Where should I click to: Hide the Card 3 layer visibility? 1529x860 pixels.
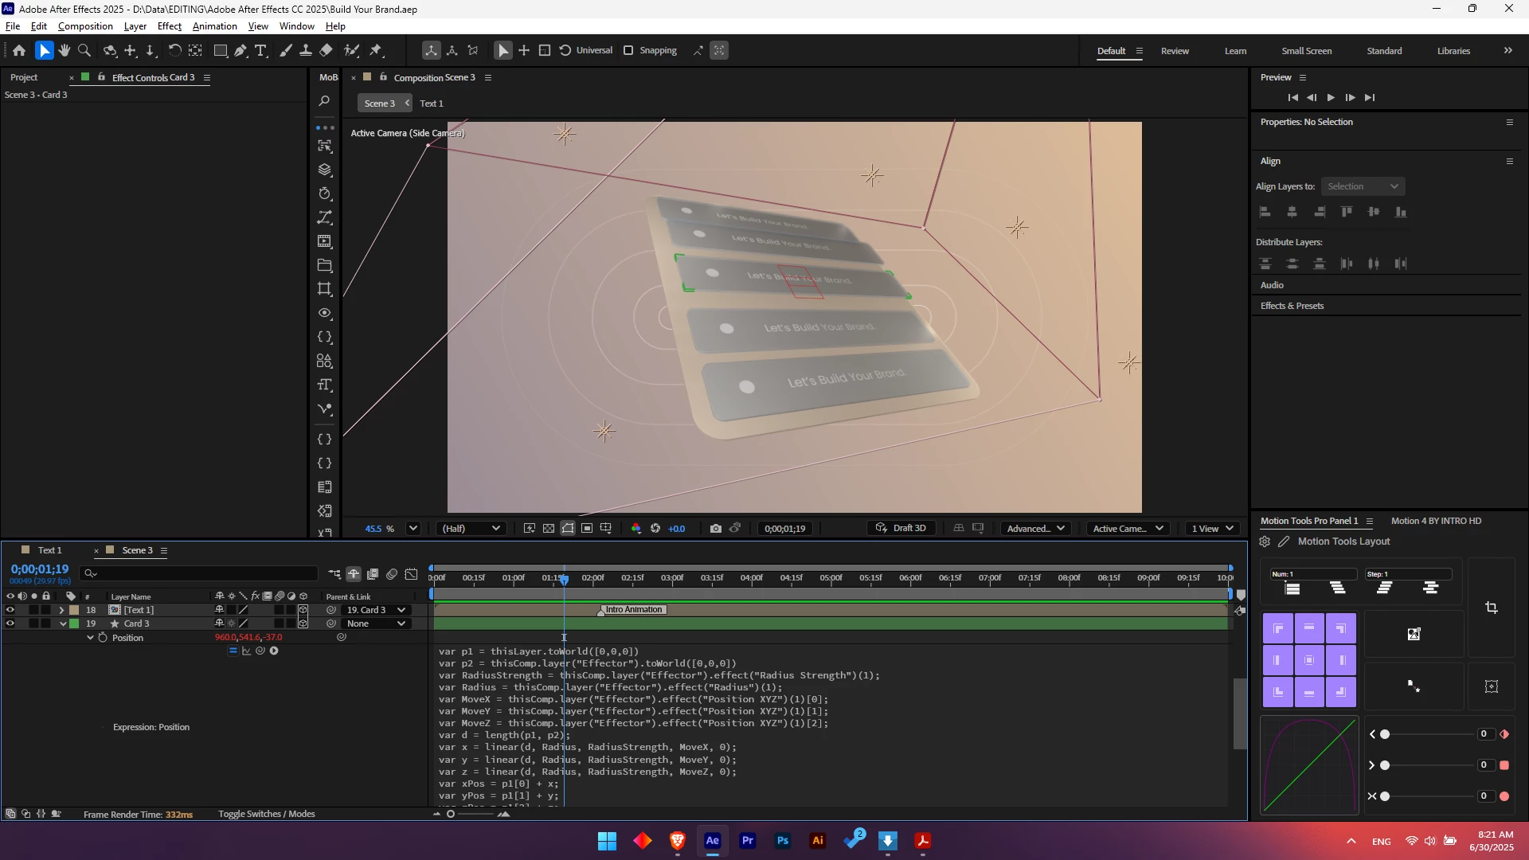click(10, 624)
